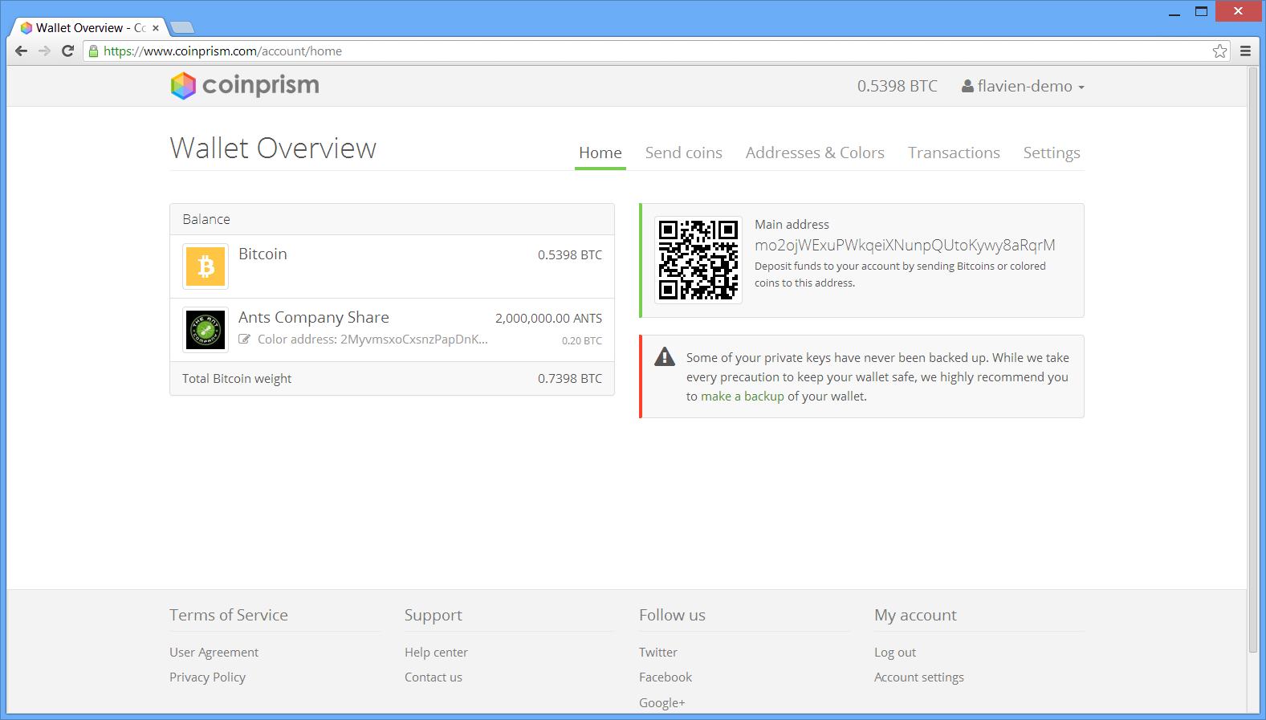Click the browser Back arrow
The image size is (1266, 720).
tap(22, 51)
